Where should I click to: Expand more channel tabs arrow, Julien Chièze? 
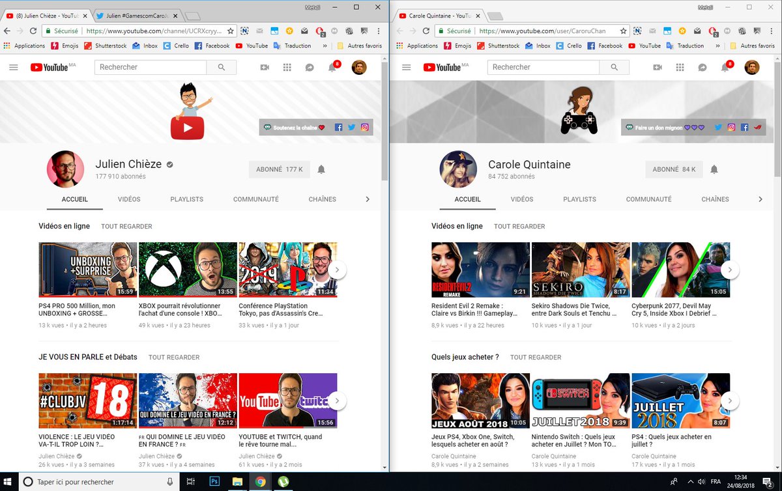click(368, 199)
